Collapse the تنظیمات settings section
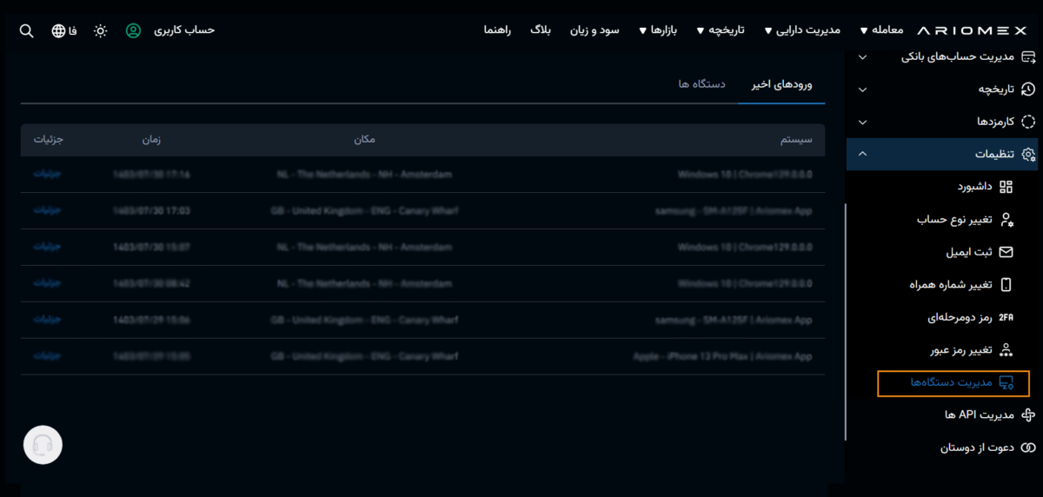Screen dimensions: 1043x497 862,154
